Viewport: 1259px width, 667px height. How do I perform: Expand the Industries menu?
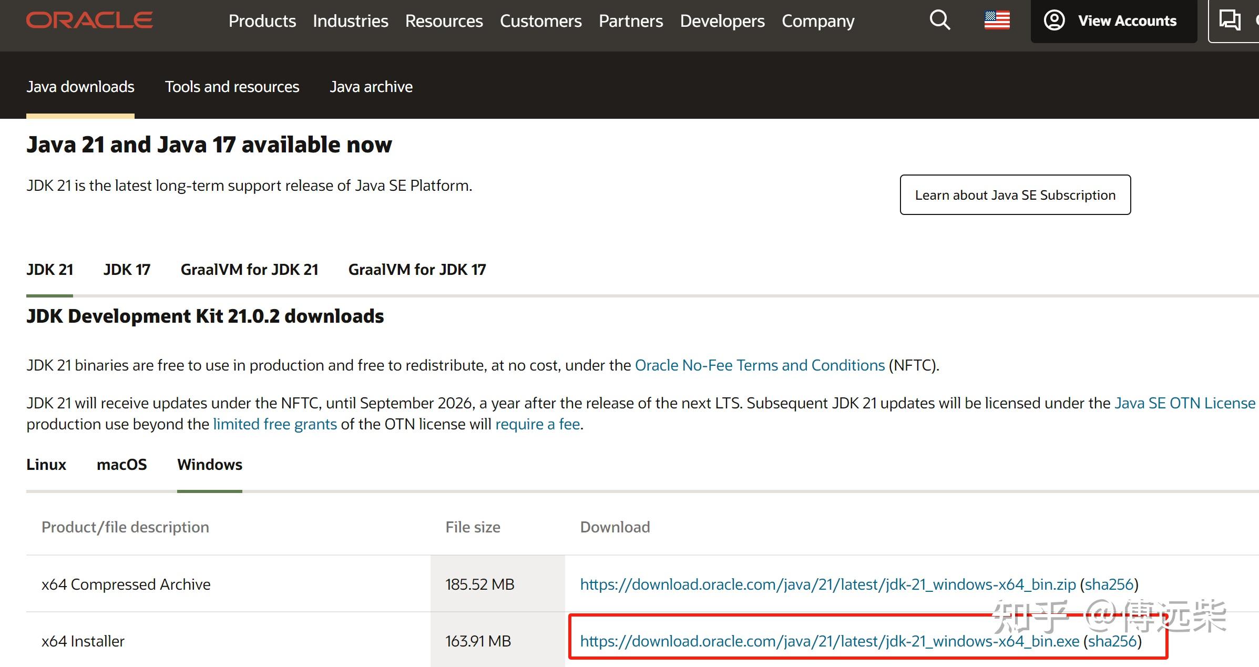coord(350,21)
